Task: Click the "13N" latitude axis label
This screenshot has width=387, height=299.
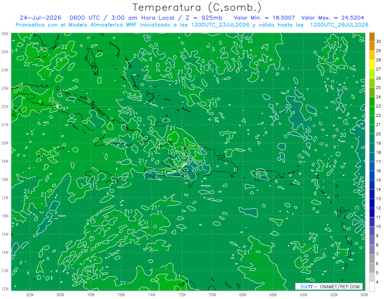Action: pyautogui.click(x=5, y=270)
